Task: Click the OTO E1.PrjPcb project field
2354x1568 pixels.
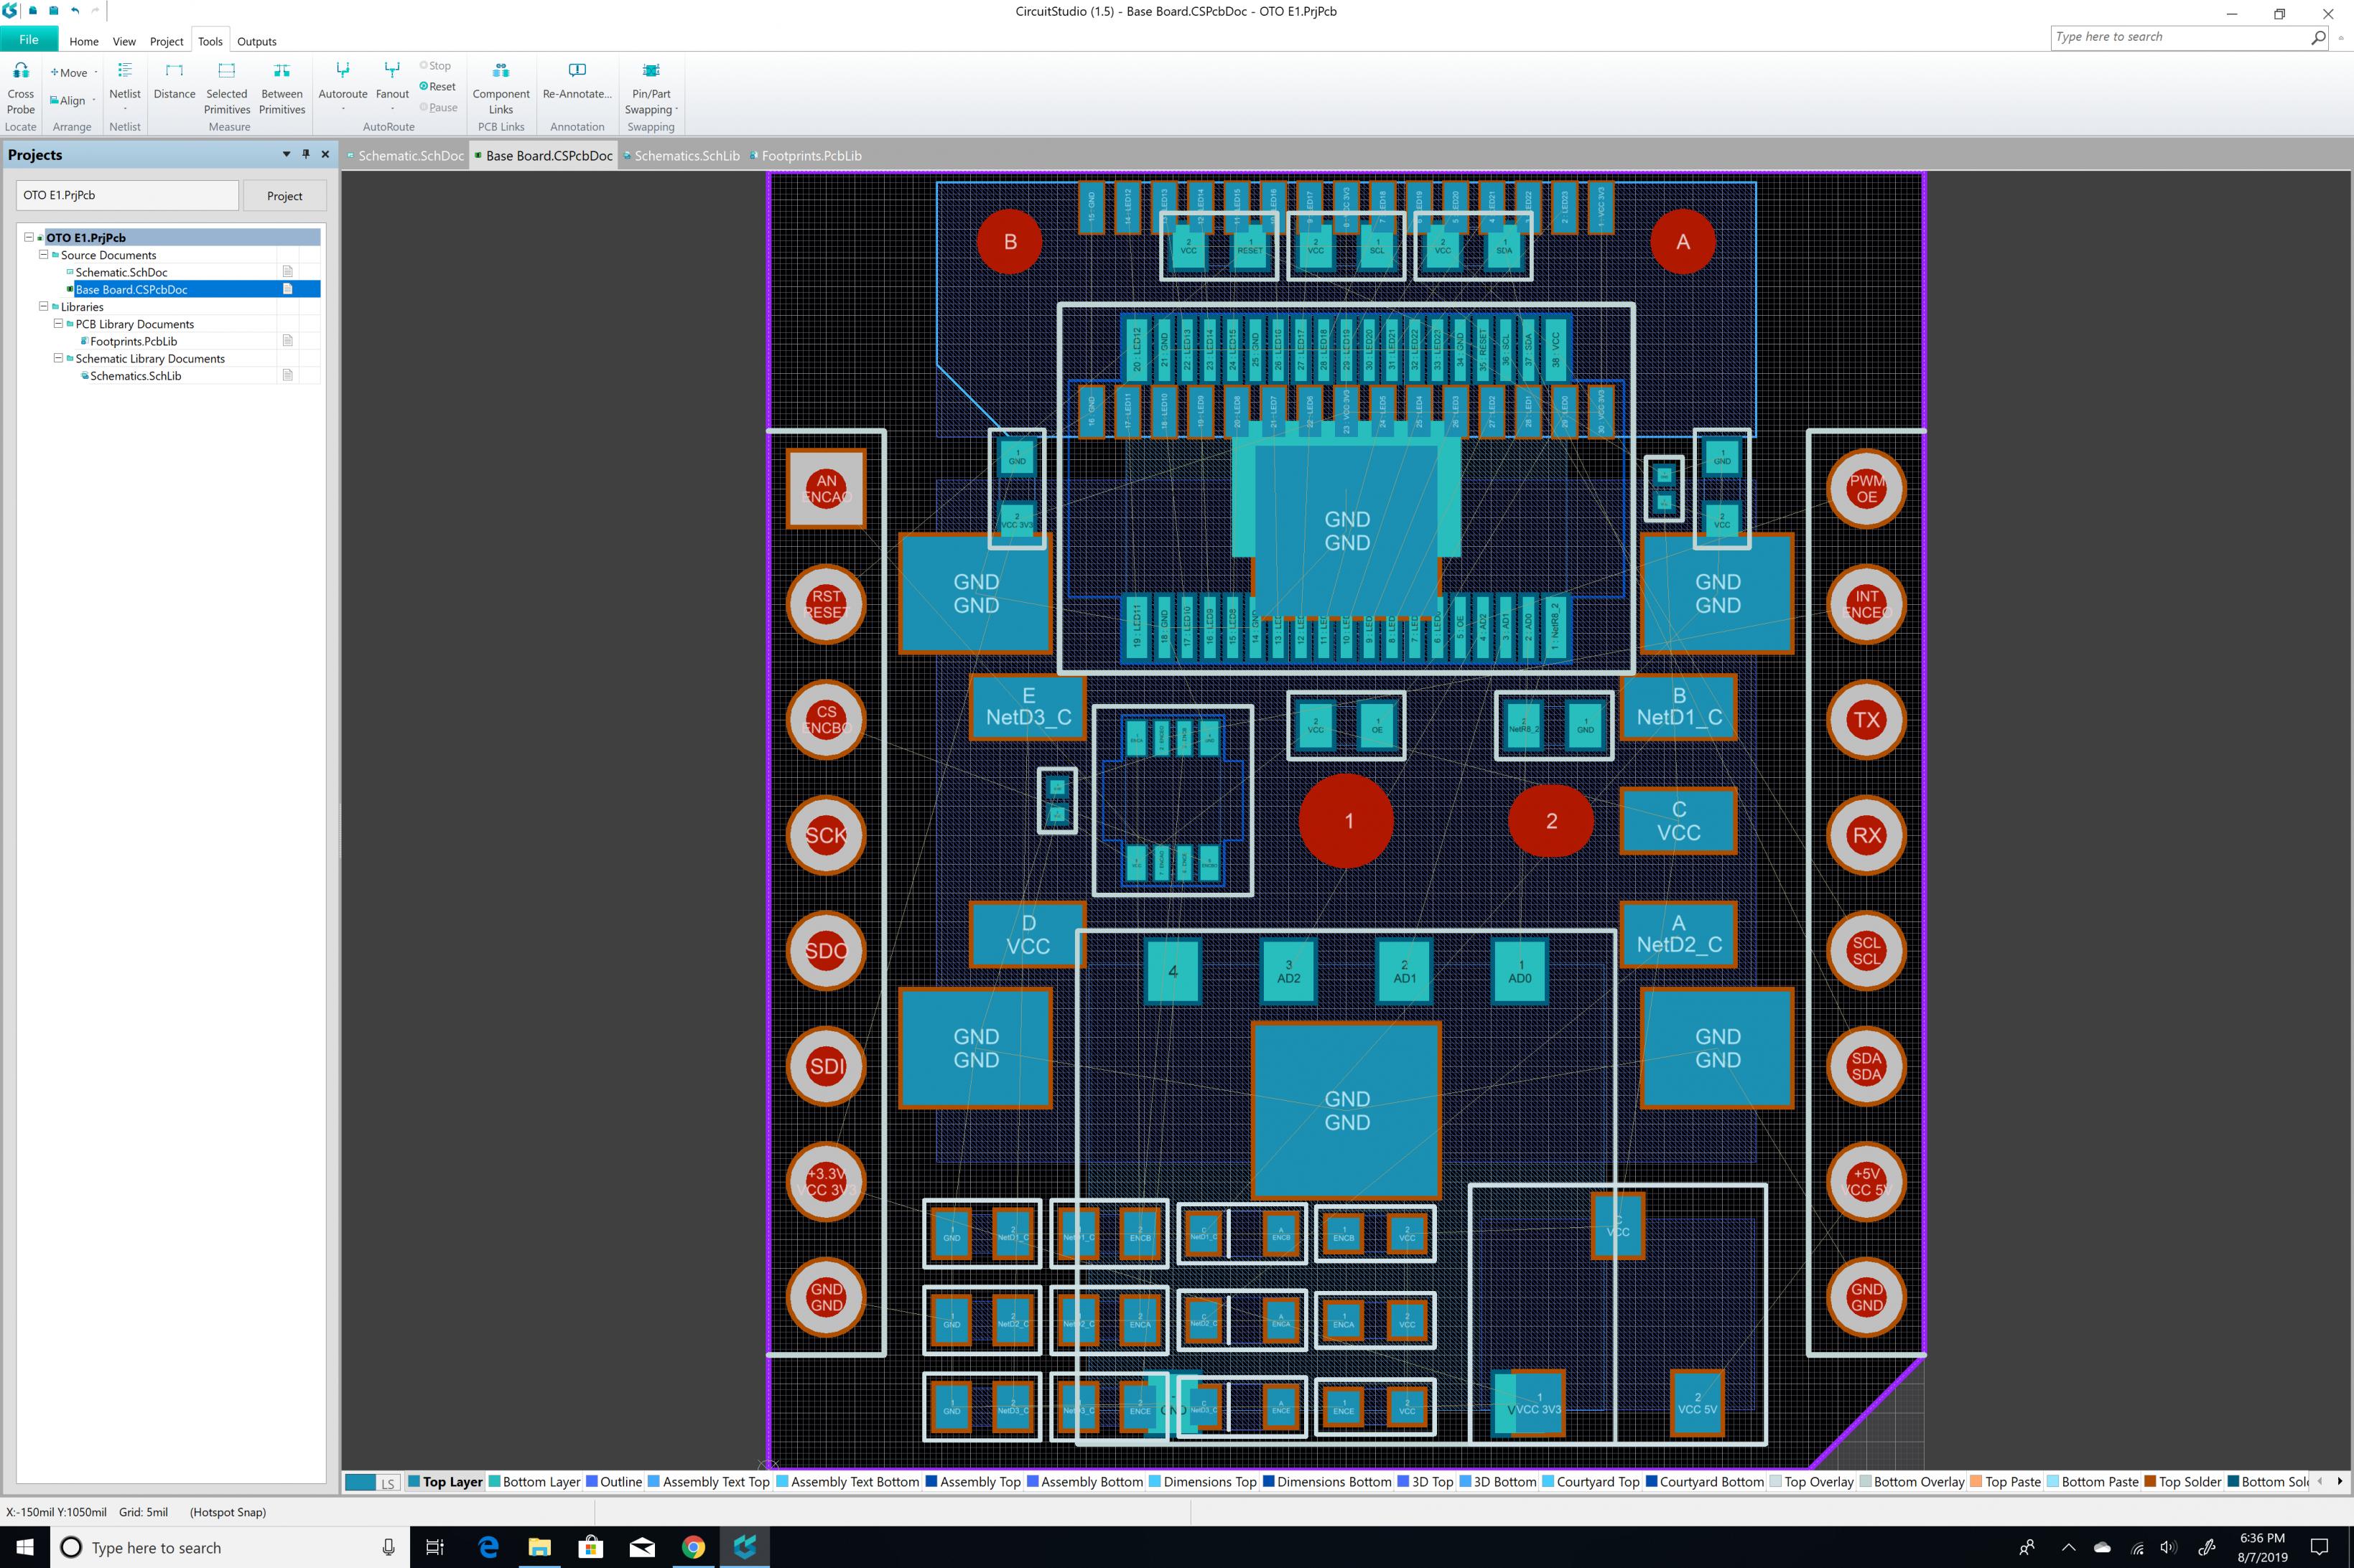Action: pos(128,195)
